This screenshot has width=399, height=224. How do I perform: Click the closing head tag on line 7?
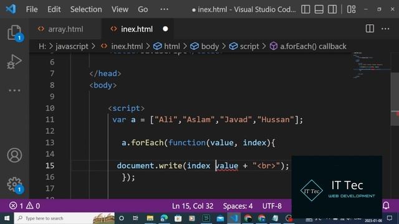pyautogui.click(x=105, y=73)
